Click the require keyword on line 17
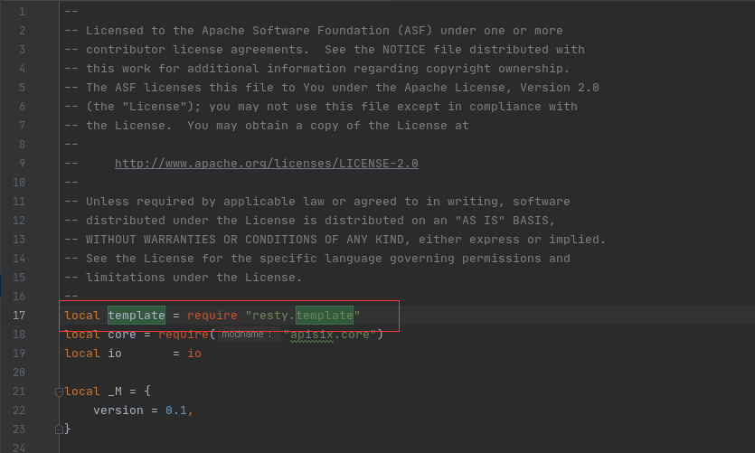755x453 pixels. click(212, 316)
